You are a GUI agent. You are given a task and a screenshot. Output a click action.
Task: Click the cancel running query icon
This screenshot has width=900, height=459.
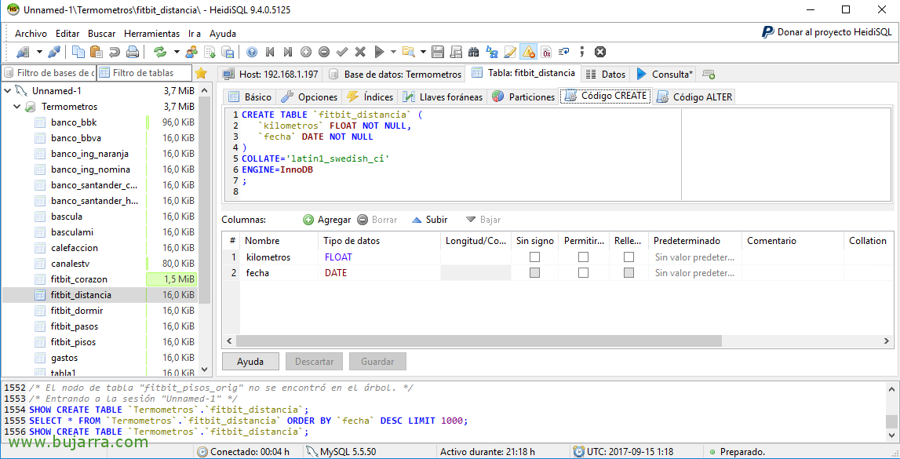click(x=600, y=53)
